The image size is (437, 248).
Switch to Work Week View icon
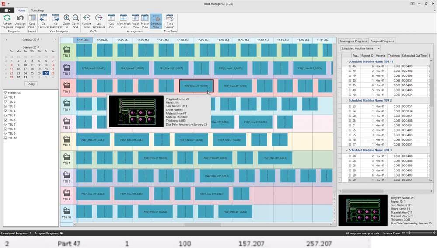click(124, 18)
